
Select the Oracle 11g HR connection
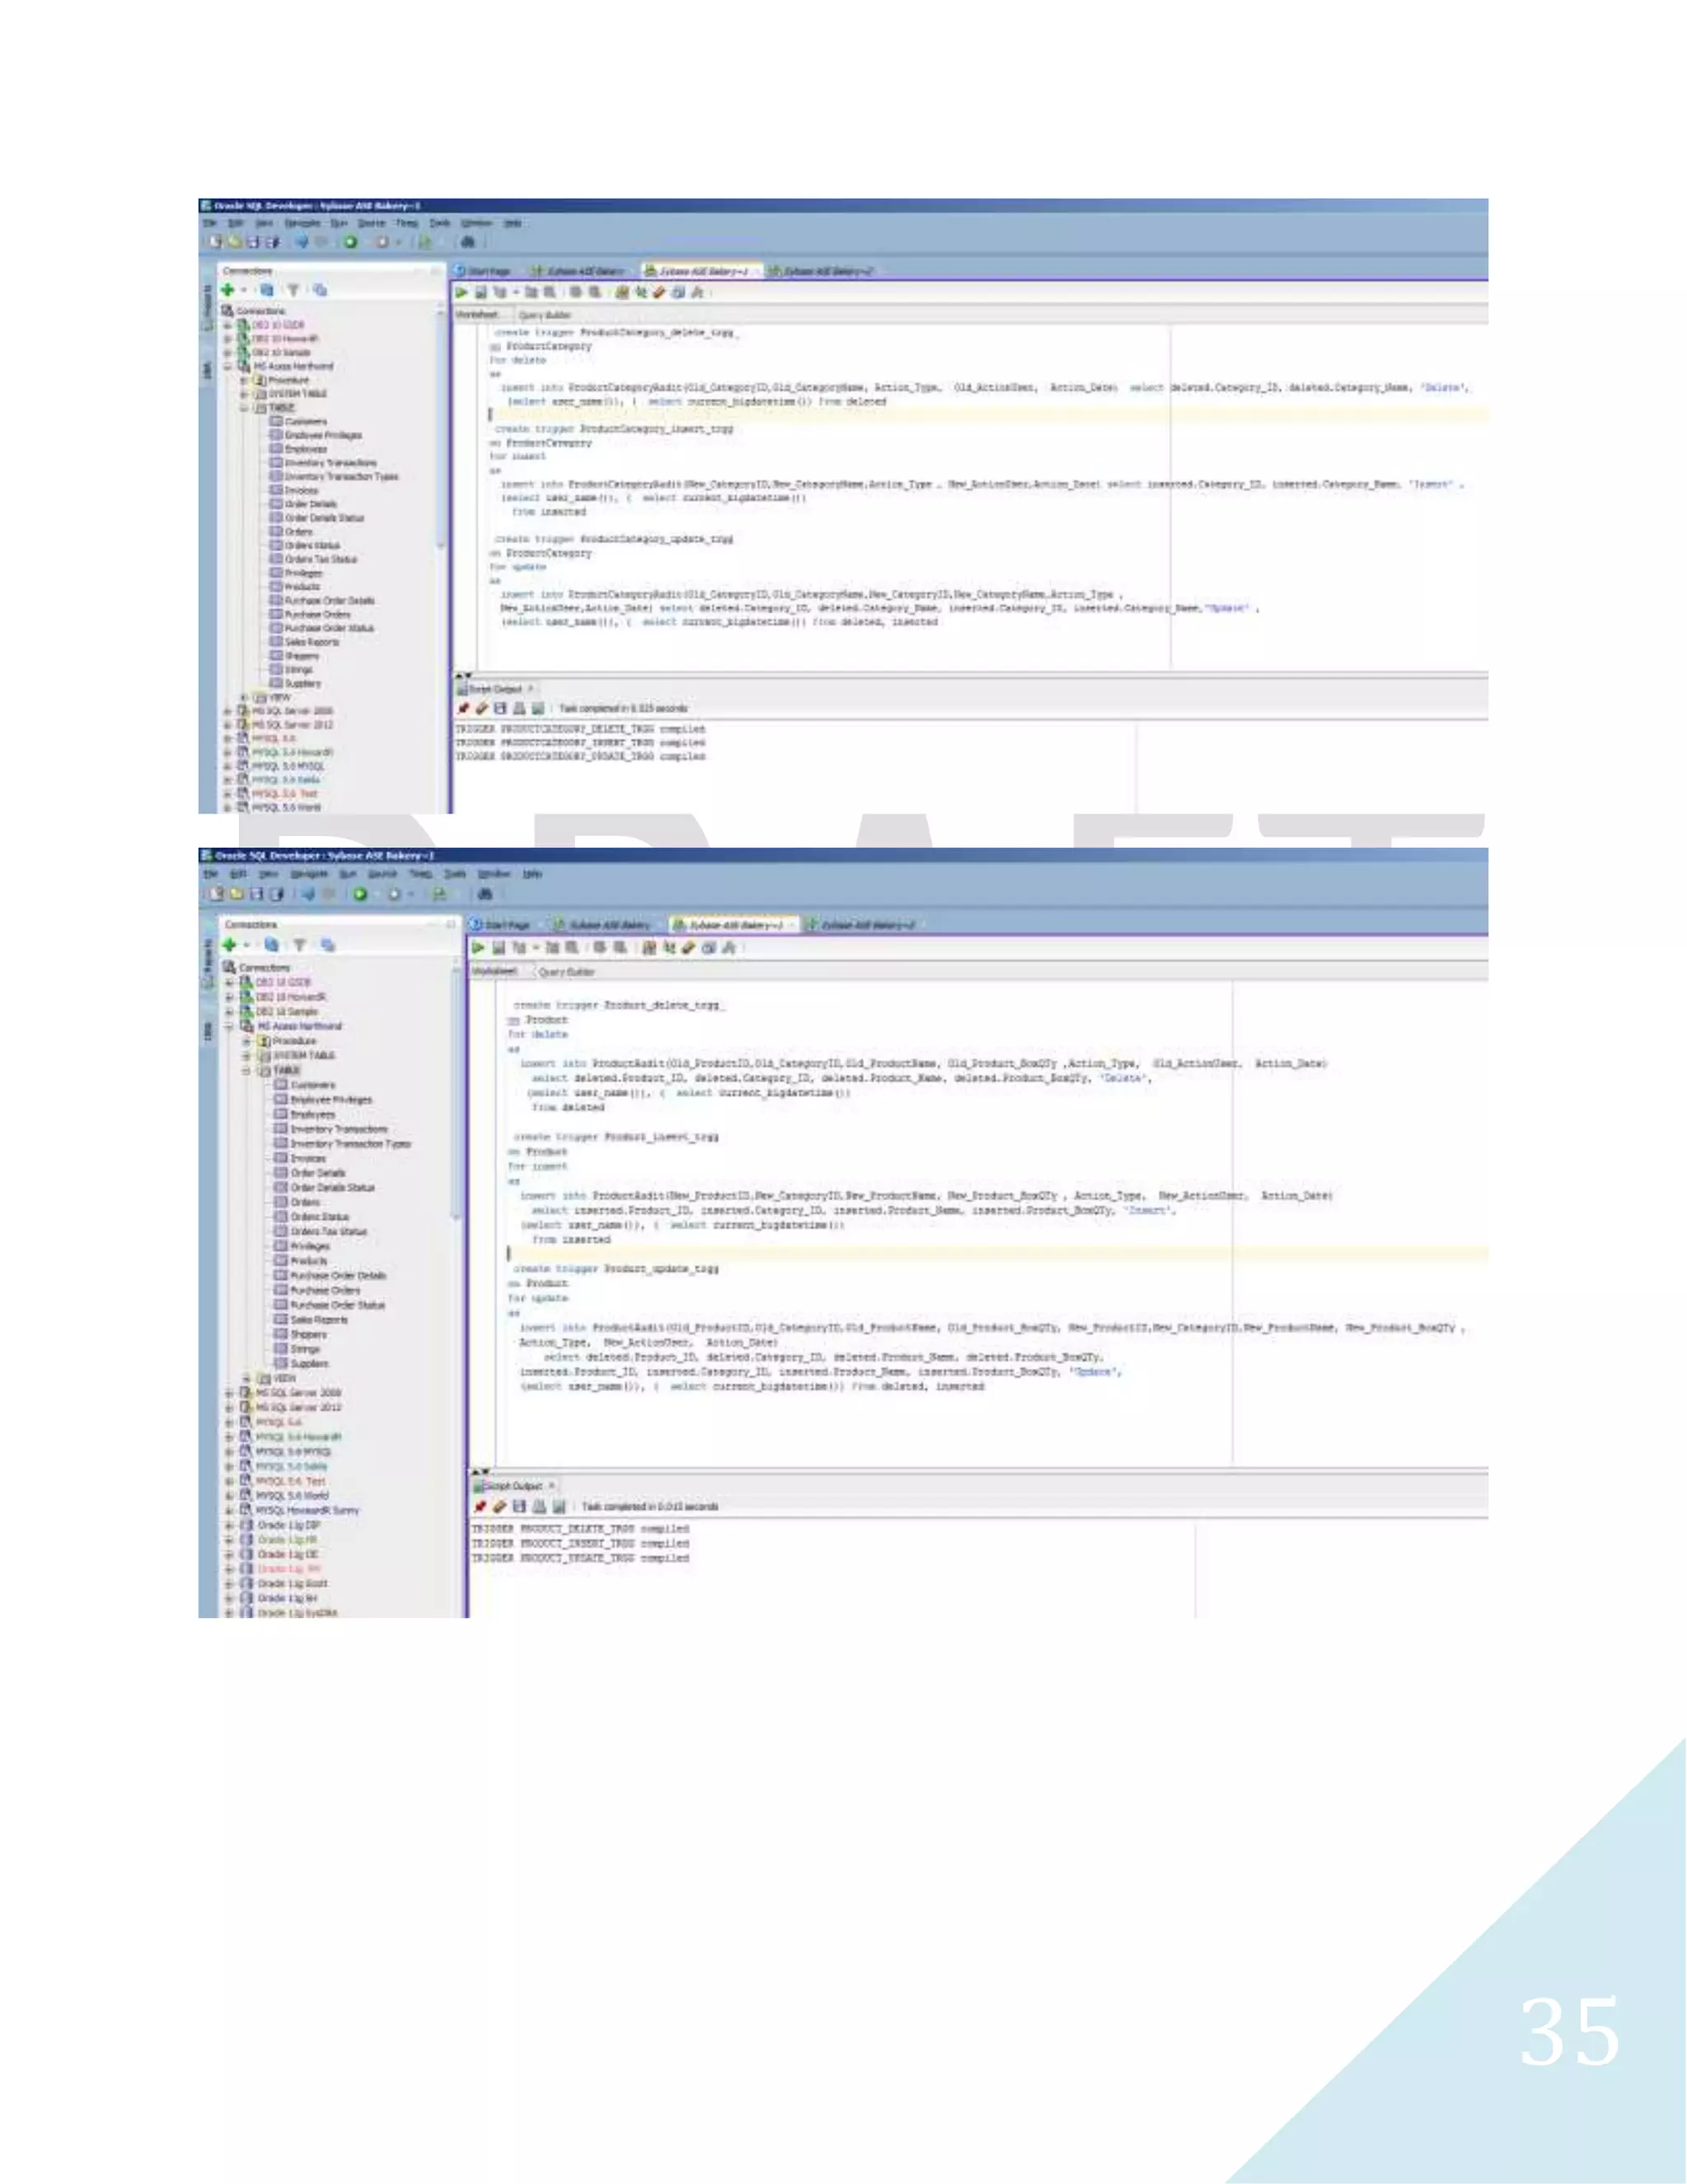(287, 1540)
